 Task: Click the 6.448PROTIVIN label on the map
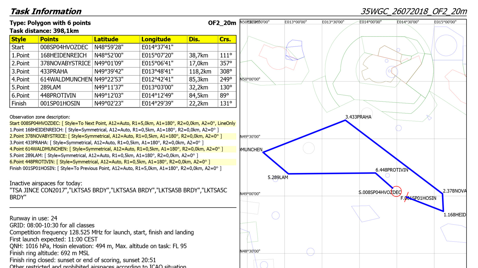pos(392,170)
